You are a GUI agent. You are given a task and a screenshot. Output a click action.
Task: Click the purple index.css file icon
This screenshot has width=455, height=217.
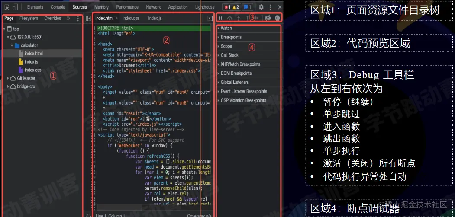click(20, 70)
